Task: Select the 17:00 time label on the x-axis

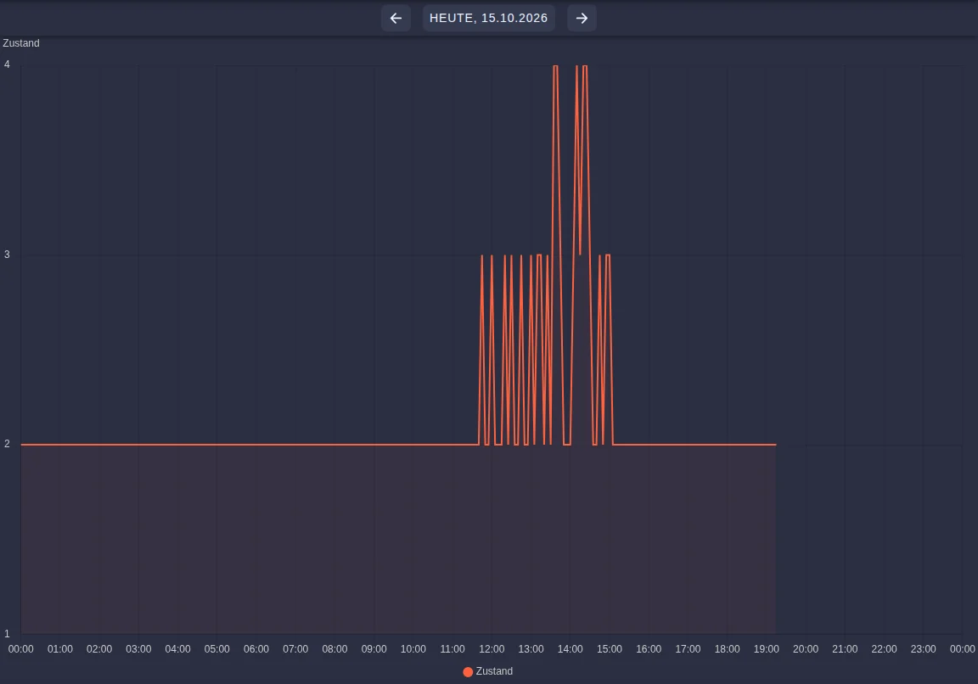Action: [688, 649]
